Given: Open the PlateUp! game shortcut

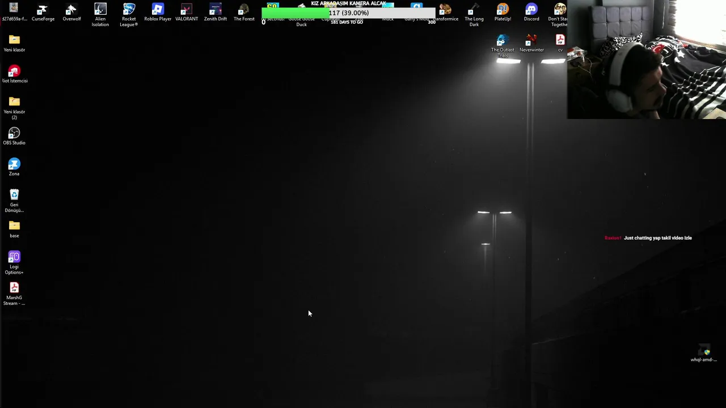Looking at the screenshot, I should point(503,12).
